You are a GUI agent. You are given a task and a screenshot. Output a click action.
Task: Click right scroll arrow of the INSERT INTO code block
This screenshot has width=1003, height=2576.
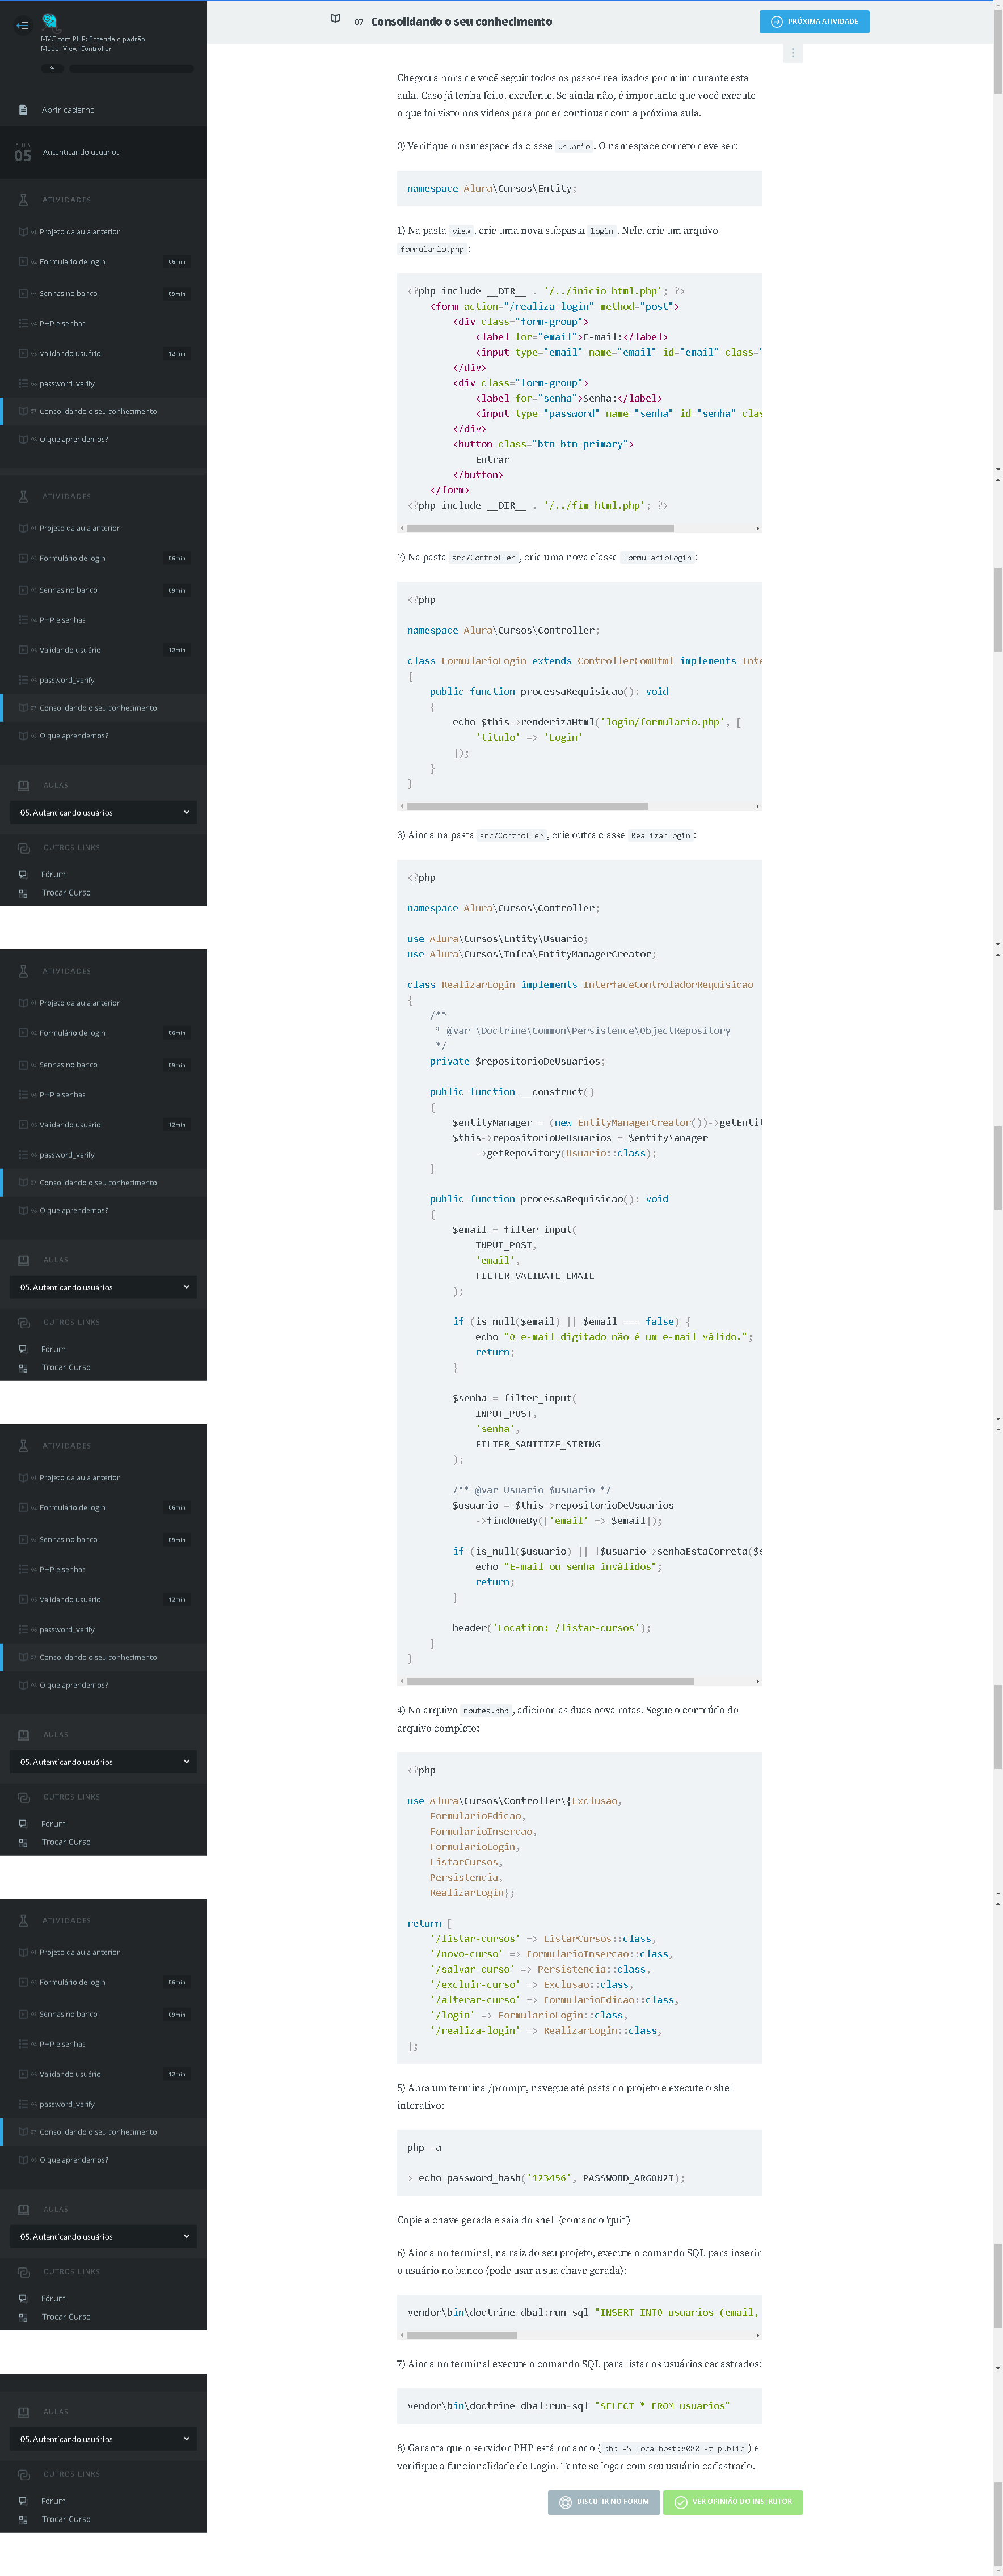pyautogui.click(x=757, y=2335)
